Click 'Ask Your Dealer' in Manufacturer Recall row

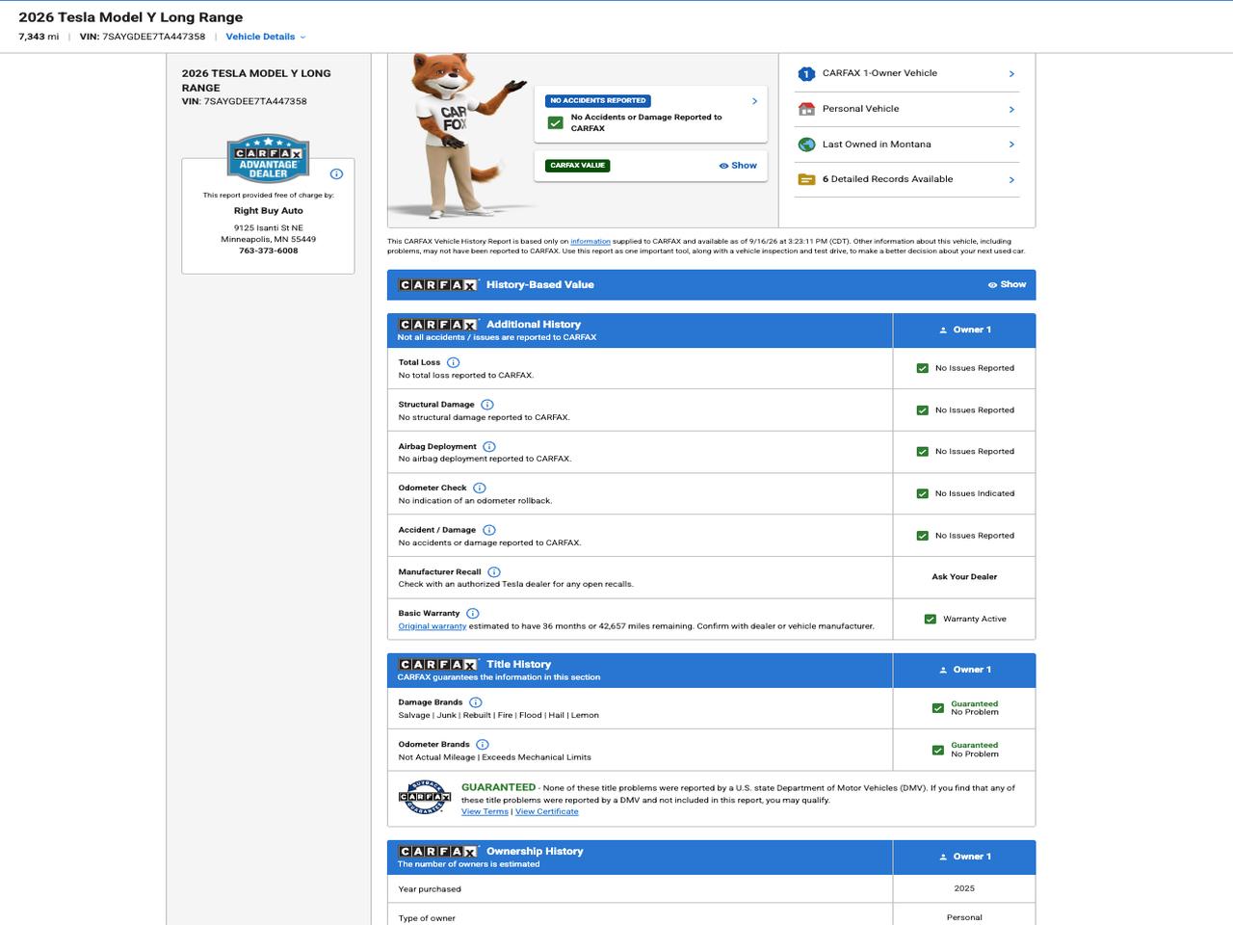pos(964,577)
